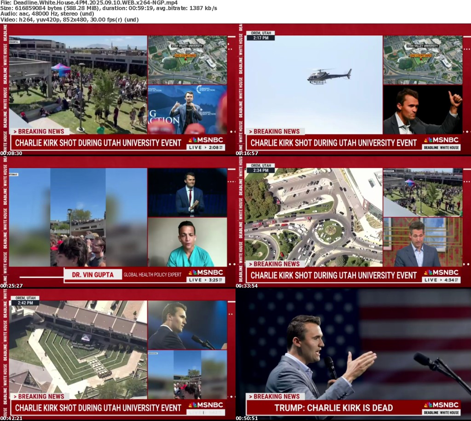Click the DEADLINE WHITE HOUSE badge in helicopter frame
471x421 pixels.
tap(441, 148)
